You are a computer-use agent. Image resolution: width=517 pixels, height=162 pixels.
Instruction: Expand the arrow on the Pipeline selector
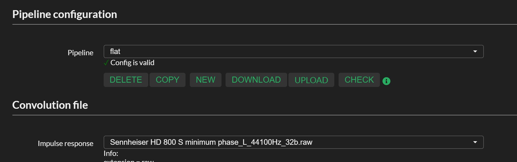(475, 51)
